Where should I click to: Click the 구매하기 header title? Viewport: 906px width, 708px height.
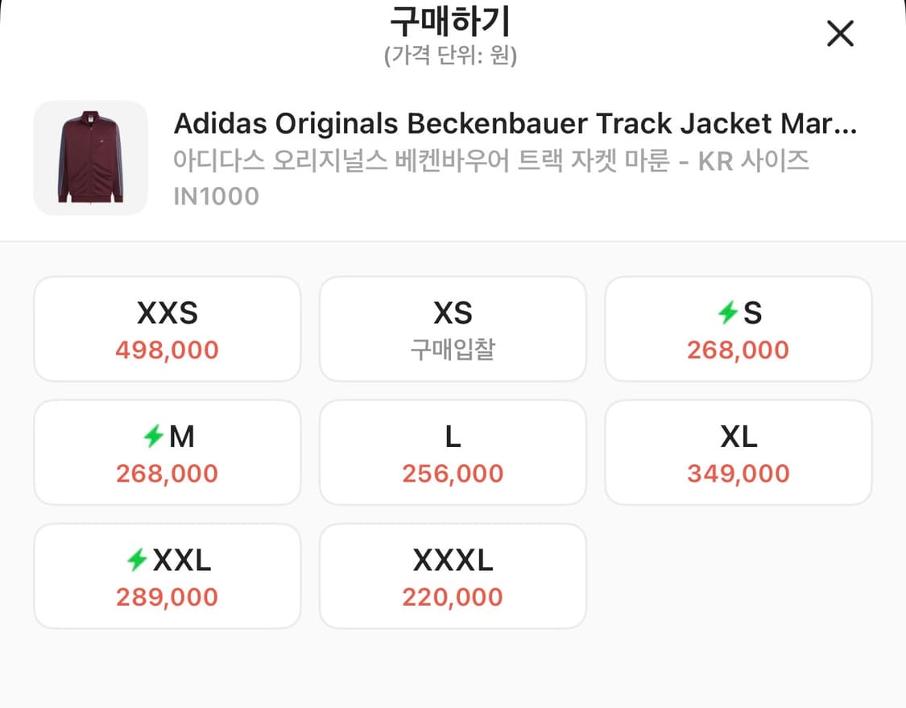(x=450, y=23)
